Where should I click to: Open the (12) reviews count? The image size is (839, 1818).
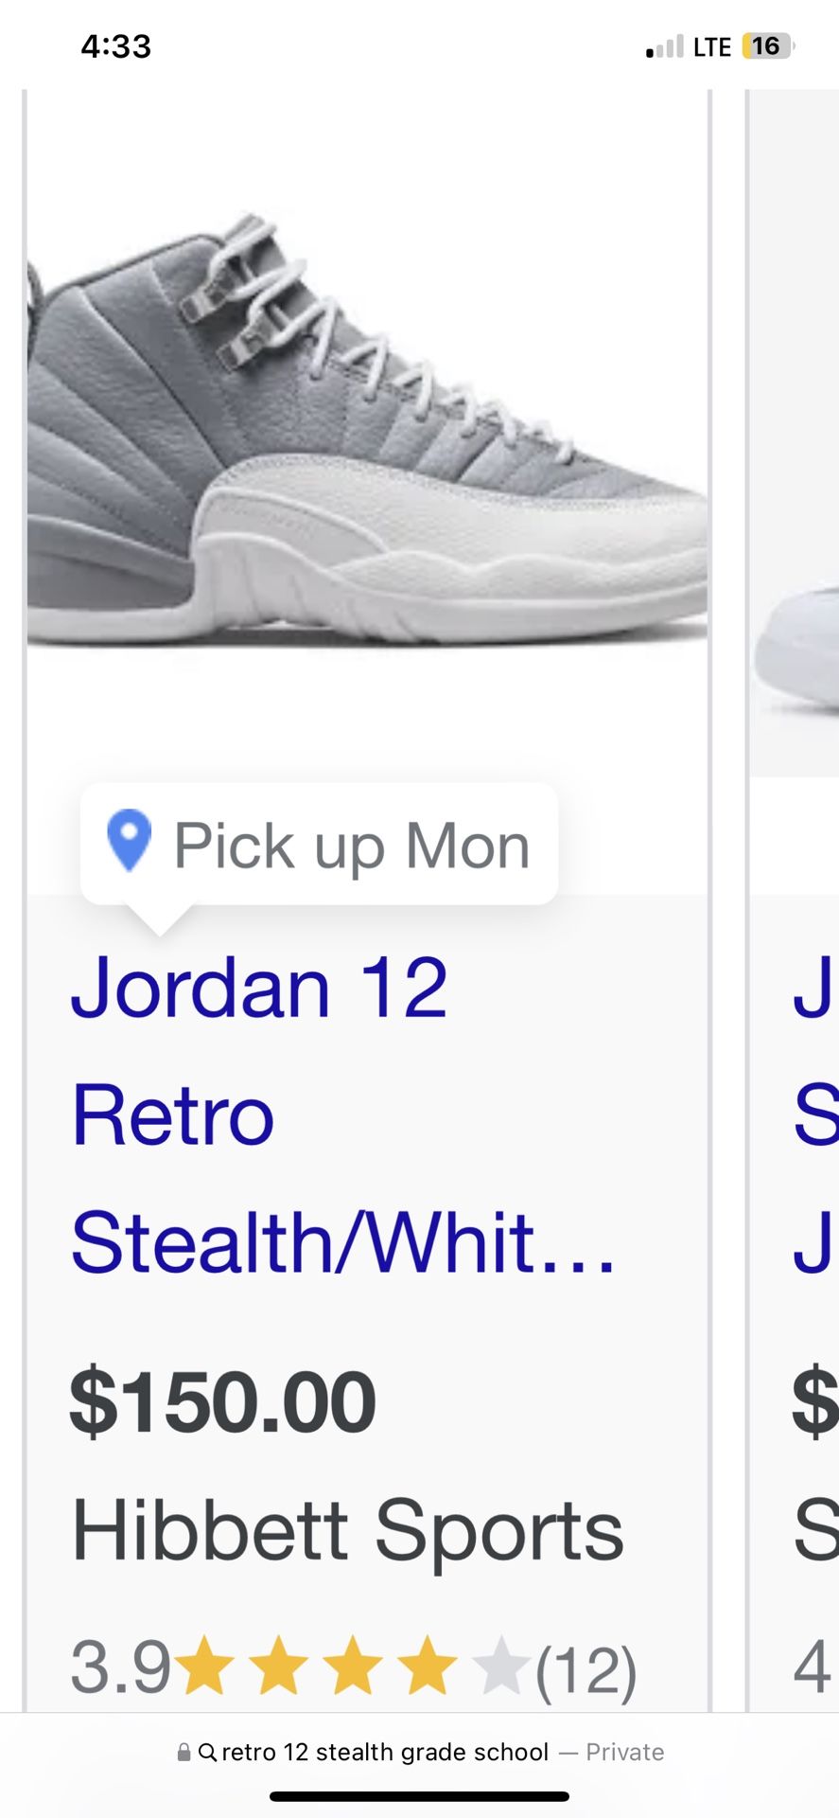pos(586,1669)
